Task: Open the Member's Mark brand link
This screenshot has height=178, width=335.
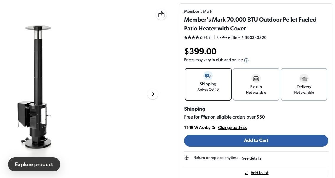Action: click(x=198, y=11)
